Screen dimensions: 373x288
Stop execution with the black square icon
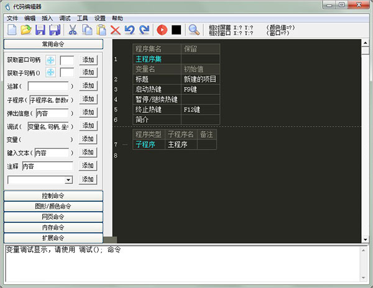coord(177,30)
